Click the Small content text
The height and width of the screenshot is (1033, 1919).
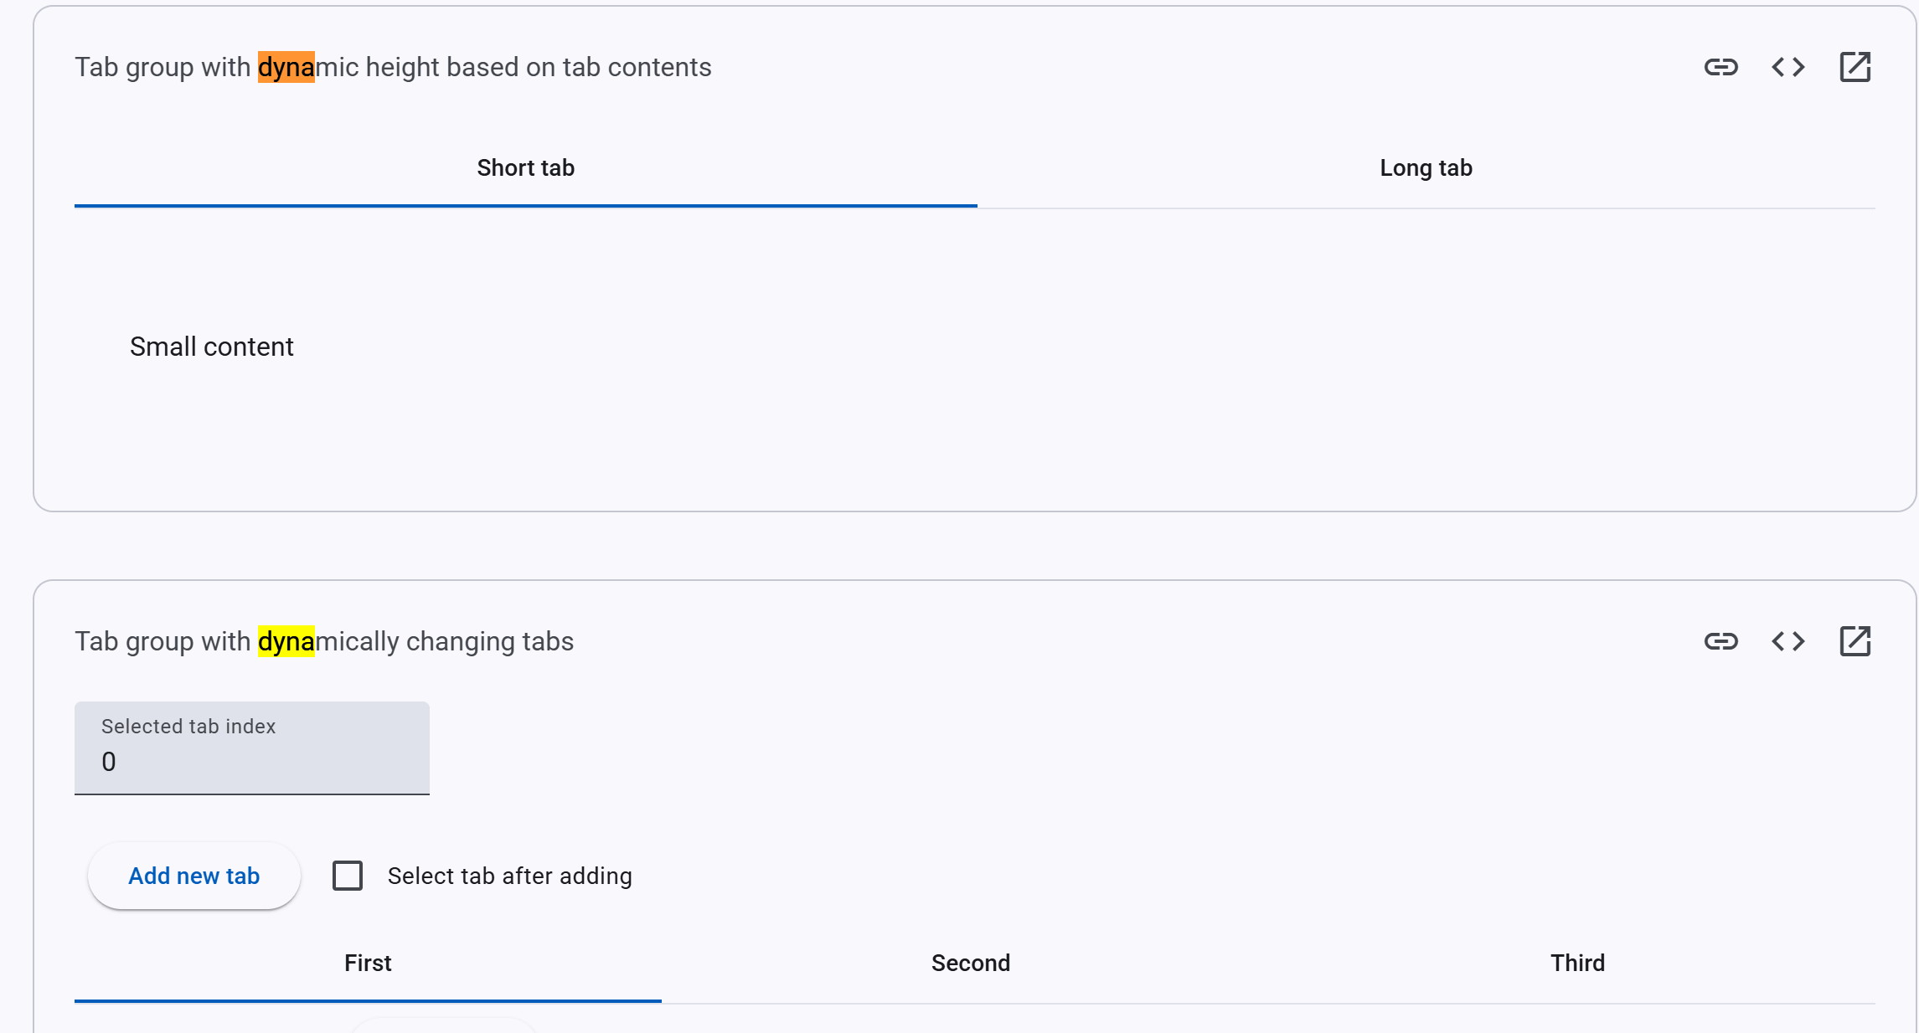pyautogui.click(x=211, y=347)
